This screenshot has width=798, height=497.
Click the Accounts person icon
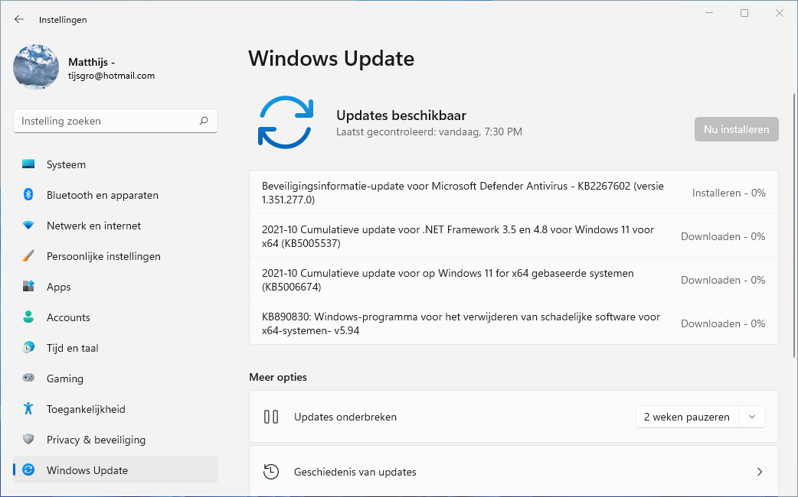click(x=28, y=317)
